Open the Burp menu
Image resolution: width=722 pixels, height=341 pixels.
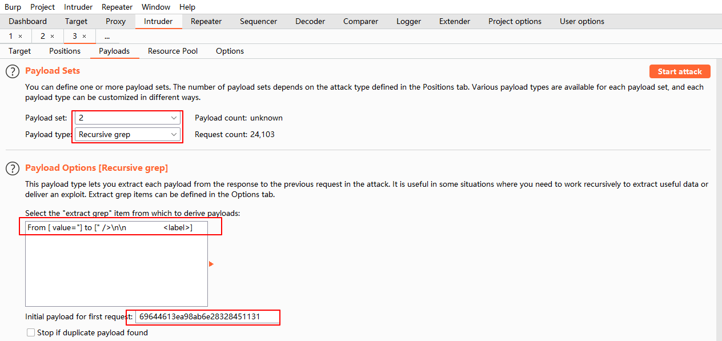pyautogui.click(x=13, y=7)
